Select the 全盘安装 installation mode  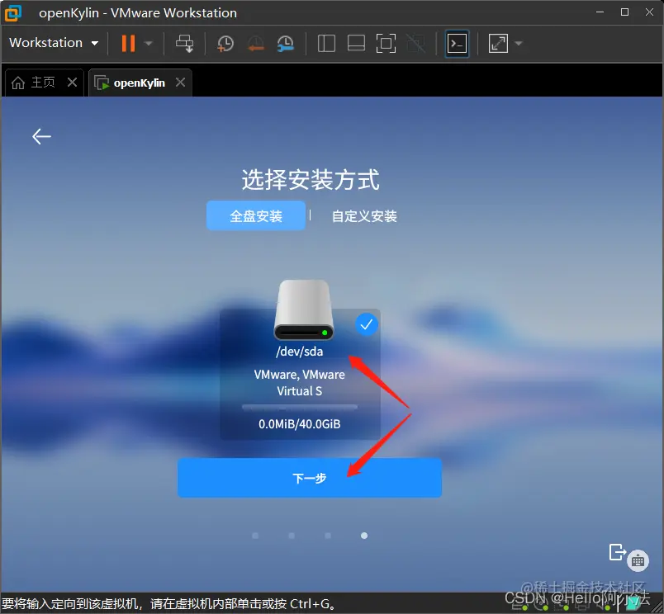click(x=255, y=215)
